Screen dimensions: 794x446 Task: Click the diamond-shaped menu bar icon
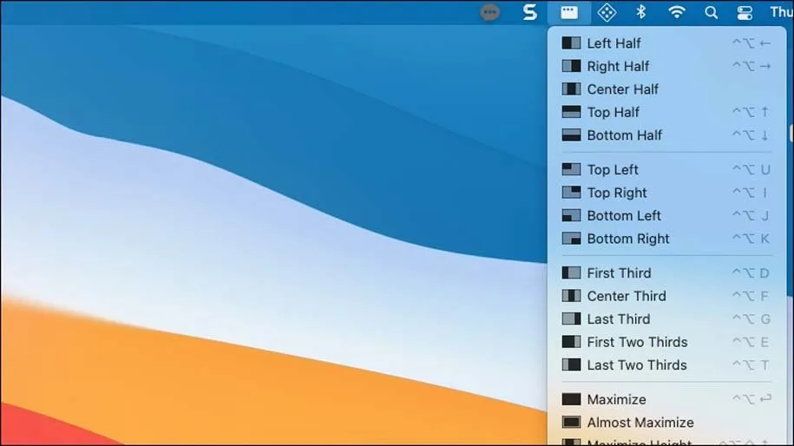607,12
